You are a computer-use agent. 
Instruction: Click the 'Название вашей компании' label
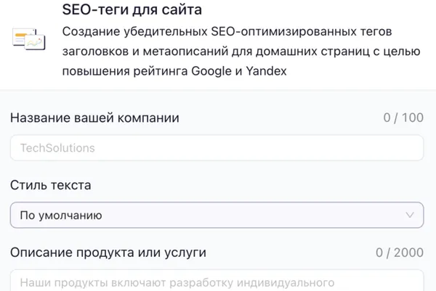coord(94,118)
